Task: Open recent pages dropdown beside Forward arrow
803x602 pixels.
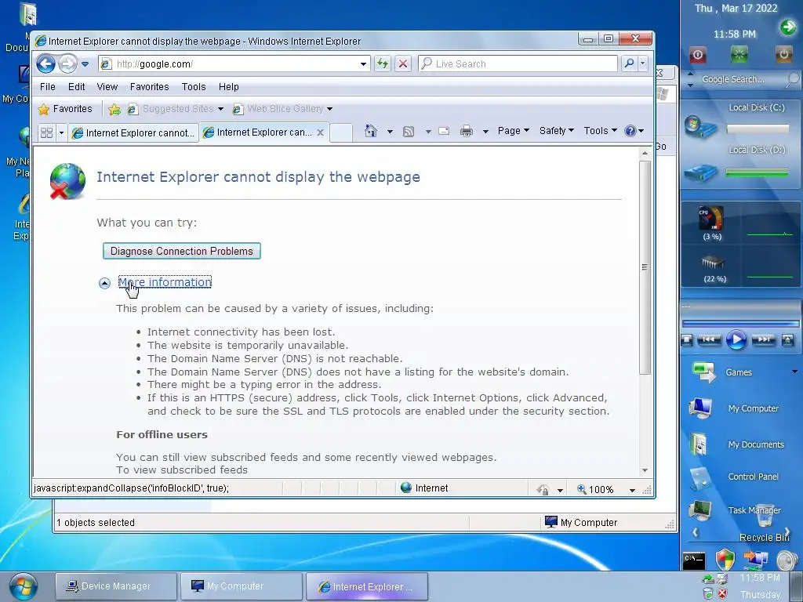Action: click(x=85, y=64)
